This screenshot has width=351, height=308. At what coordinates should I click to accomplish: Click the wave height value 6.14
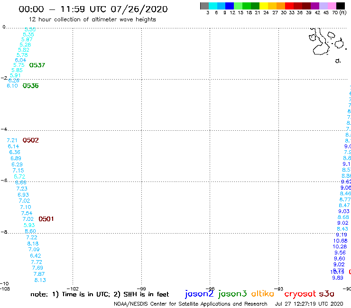click(x=13, y=146)
